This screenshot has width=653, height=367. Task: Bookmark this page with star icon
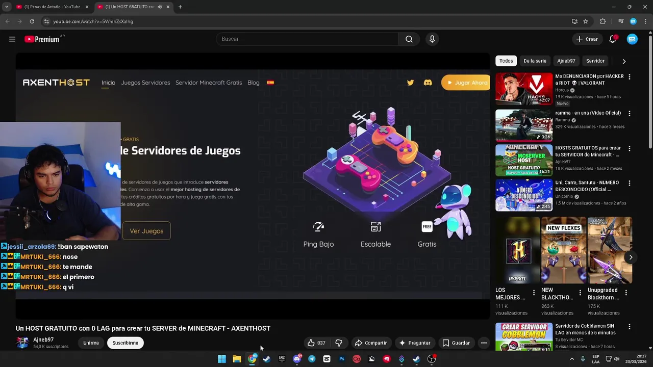[586, 21]
